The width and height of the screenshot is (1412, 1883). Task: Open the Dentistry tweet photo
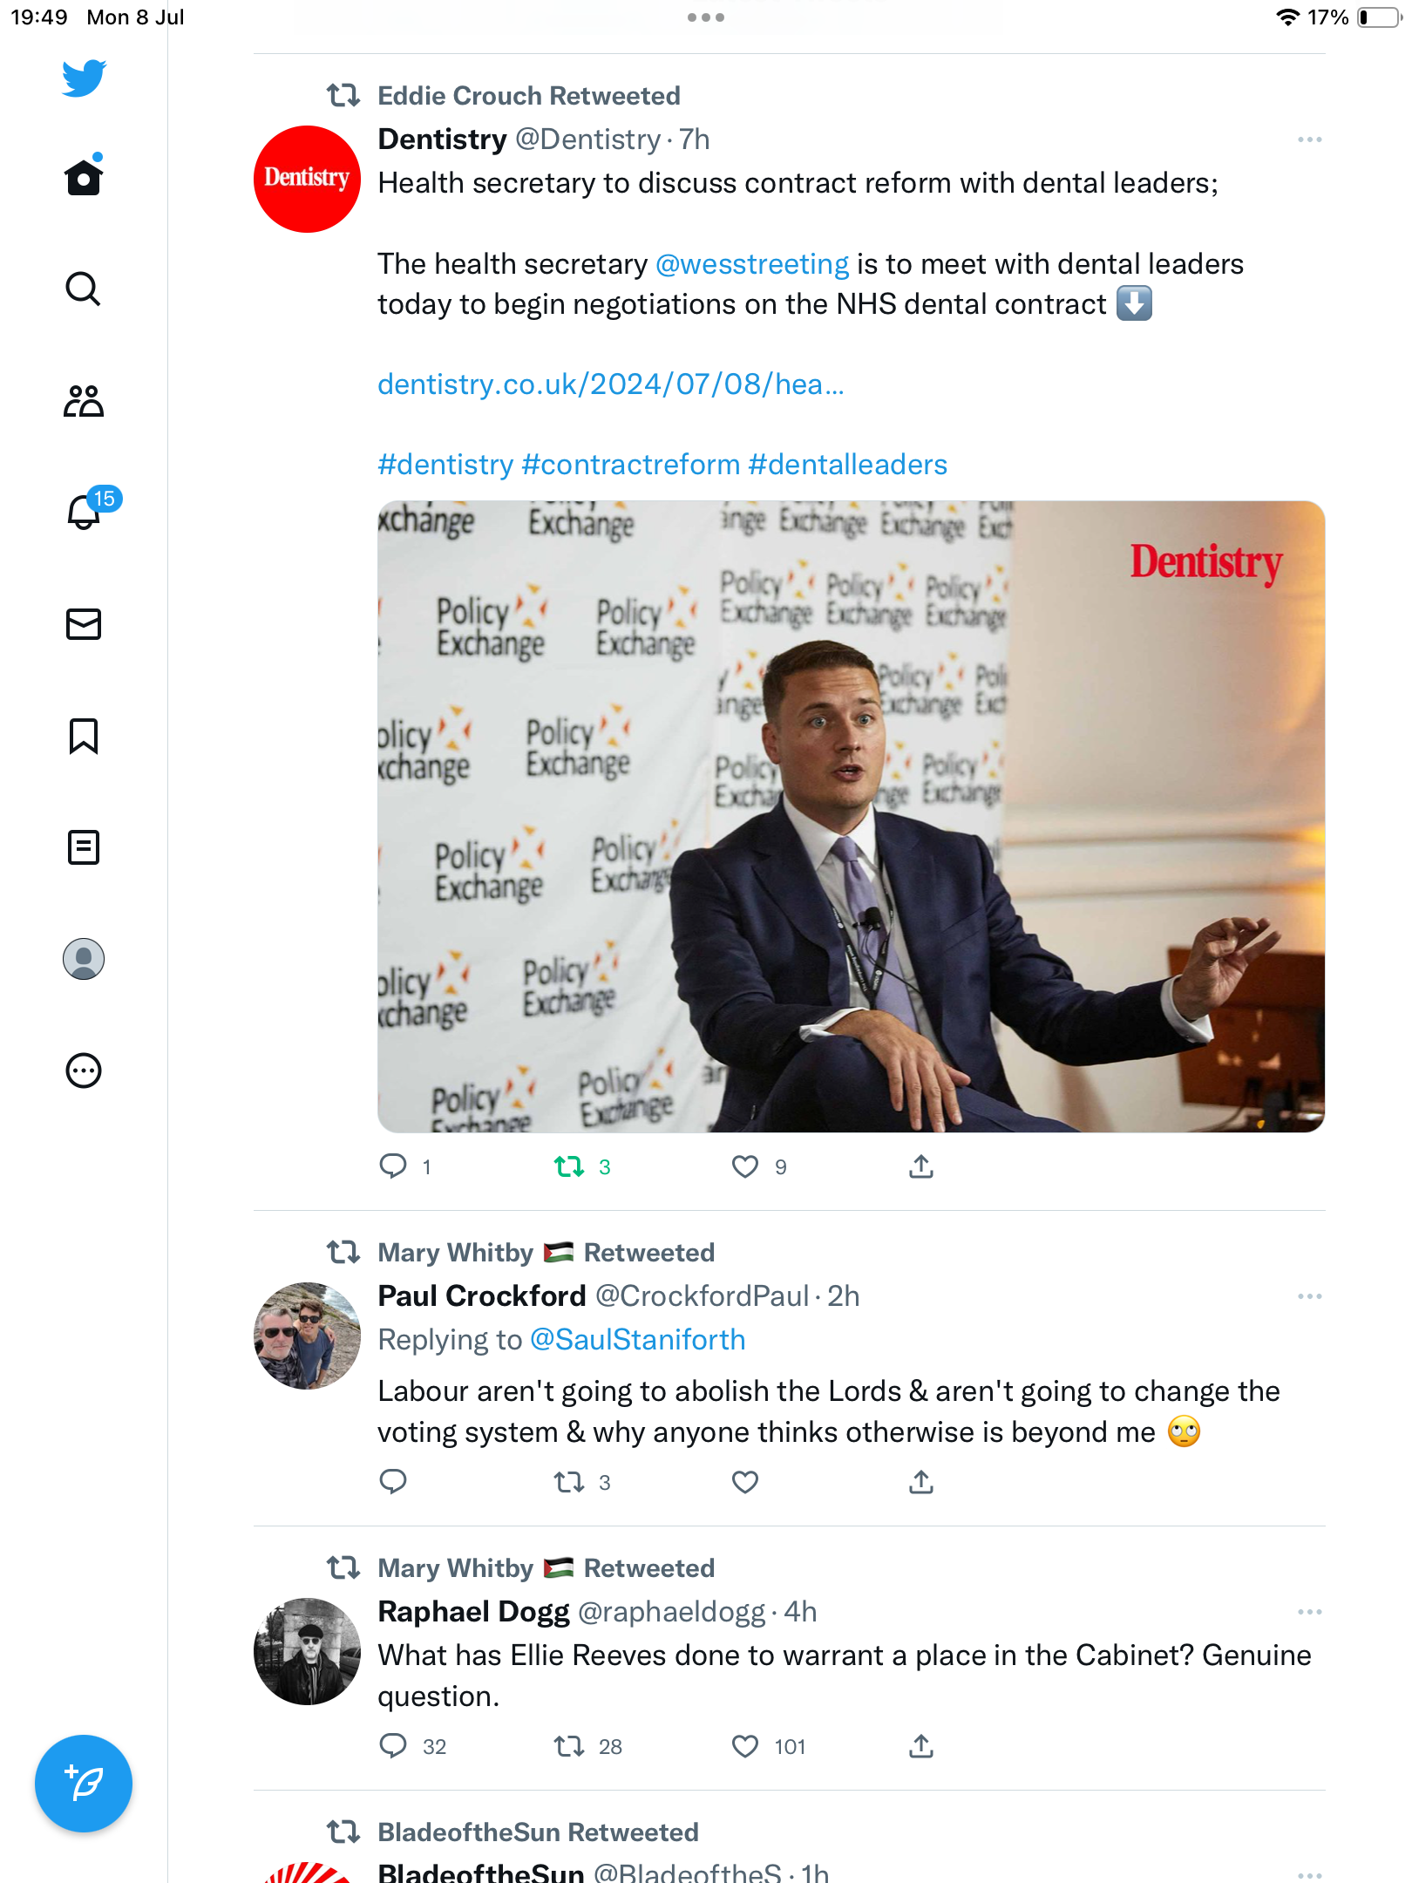851,816
